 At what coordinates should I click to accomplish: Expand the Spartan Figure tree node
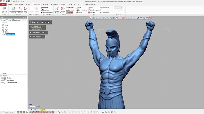click(x=3, y=34)
